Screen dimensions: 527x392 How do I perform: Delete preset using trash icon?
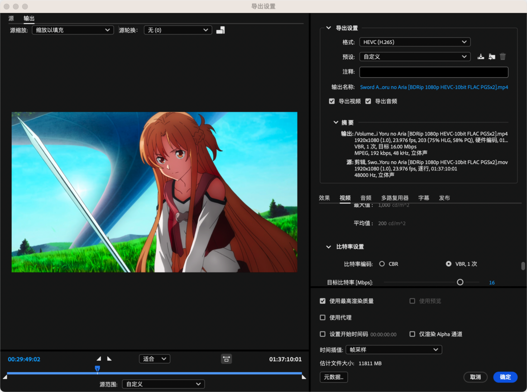click(503, 57)
